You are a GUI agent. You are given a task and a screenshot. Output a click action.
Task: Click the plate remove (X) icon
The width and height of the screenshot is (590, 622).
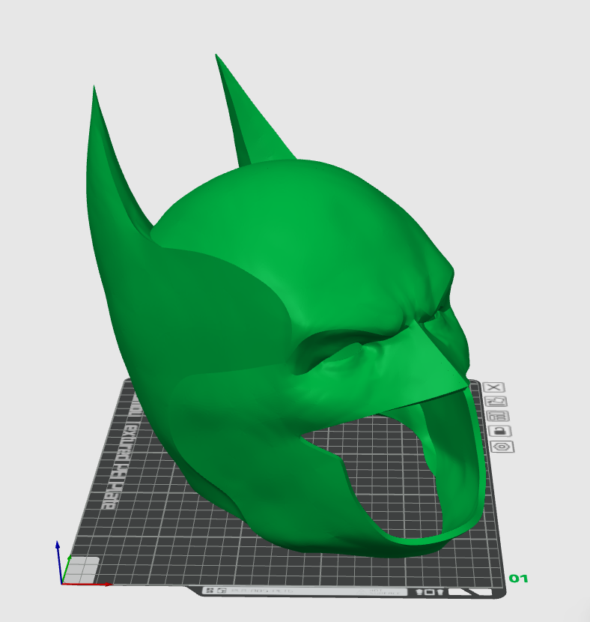pos(493,387)
